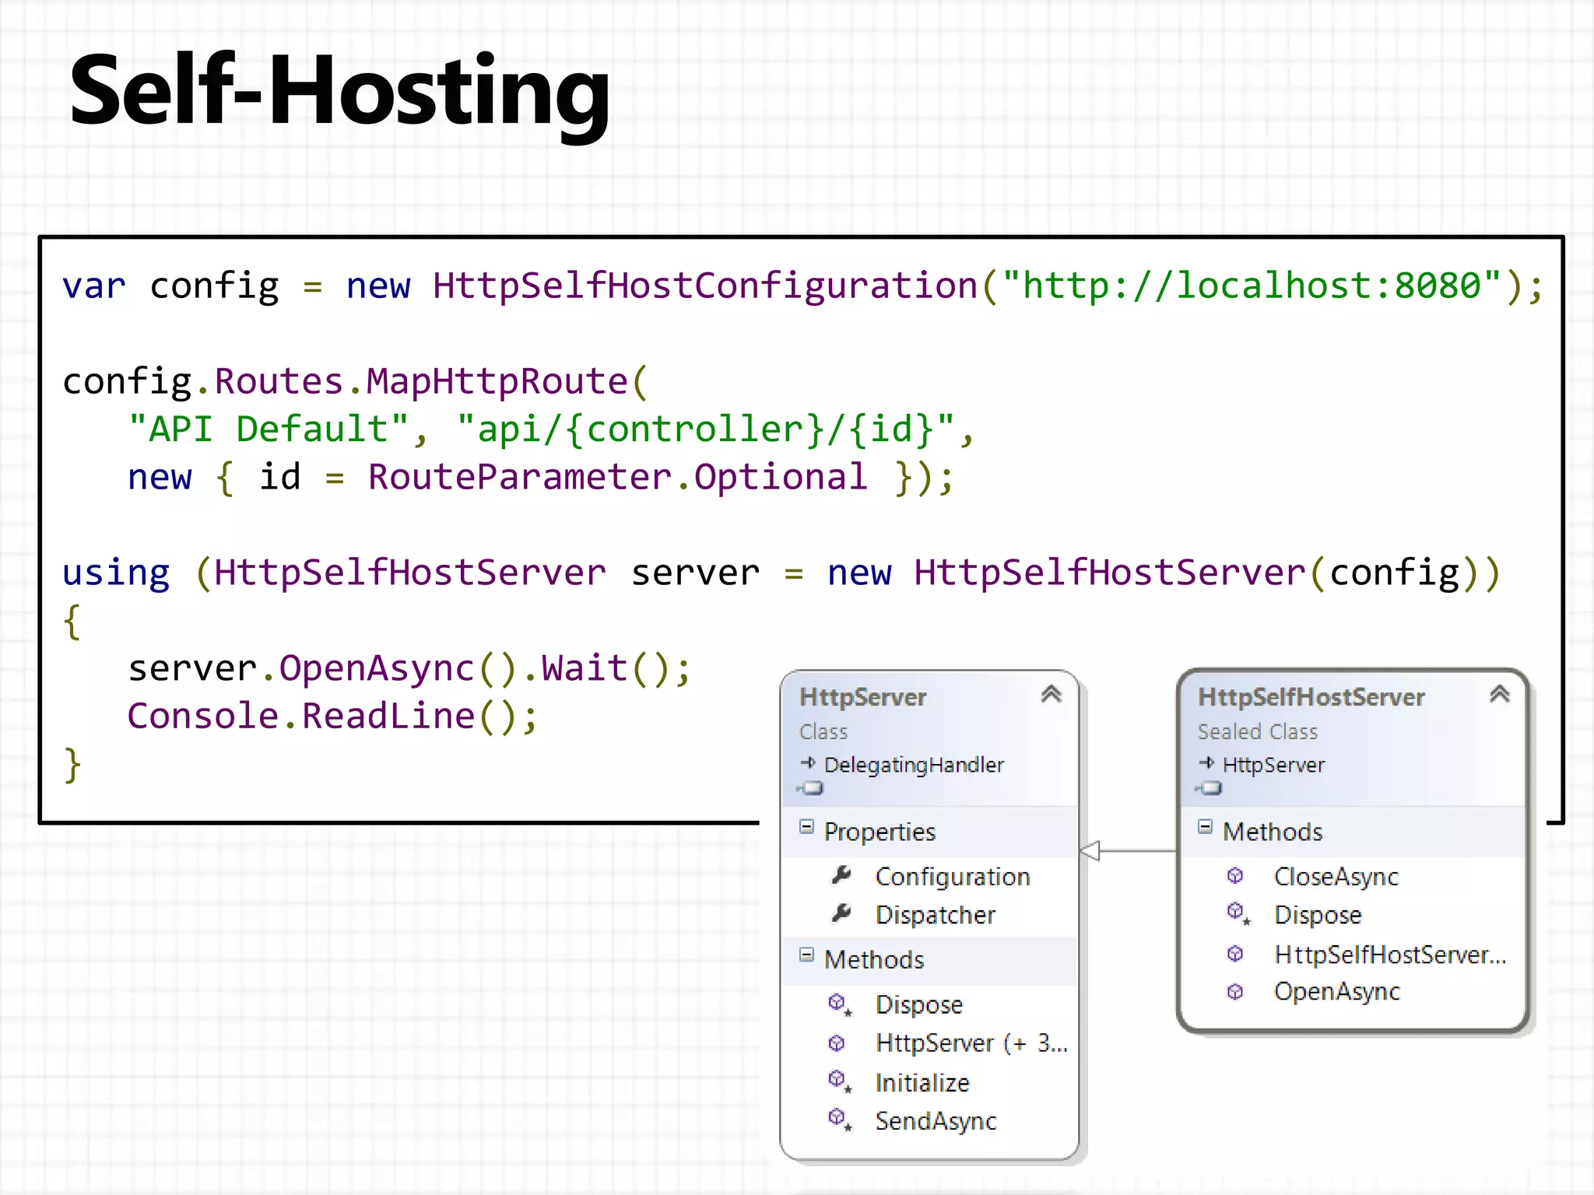Click the Dispatcher property wrench icon

(x=841, y=913)
